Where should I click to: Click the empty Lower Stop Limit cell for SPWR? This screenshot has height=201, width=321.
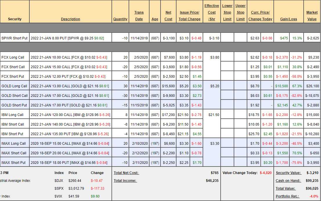227,38
